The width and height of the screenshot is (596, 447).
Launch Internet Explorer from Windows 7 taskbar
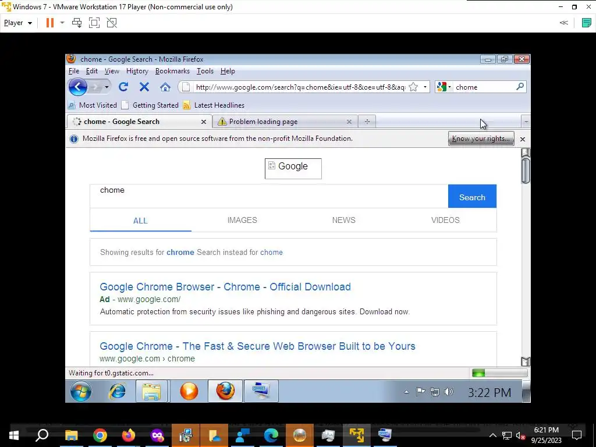pos(118,391)
